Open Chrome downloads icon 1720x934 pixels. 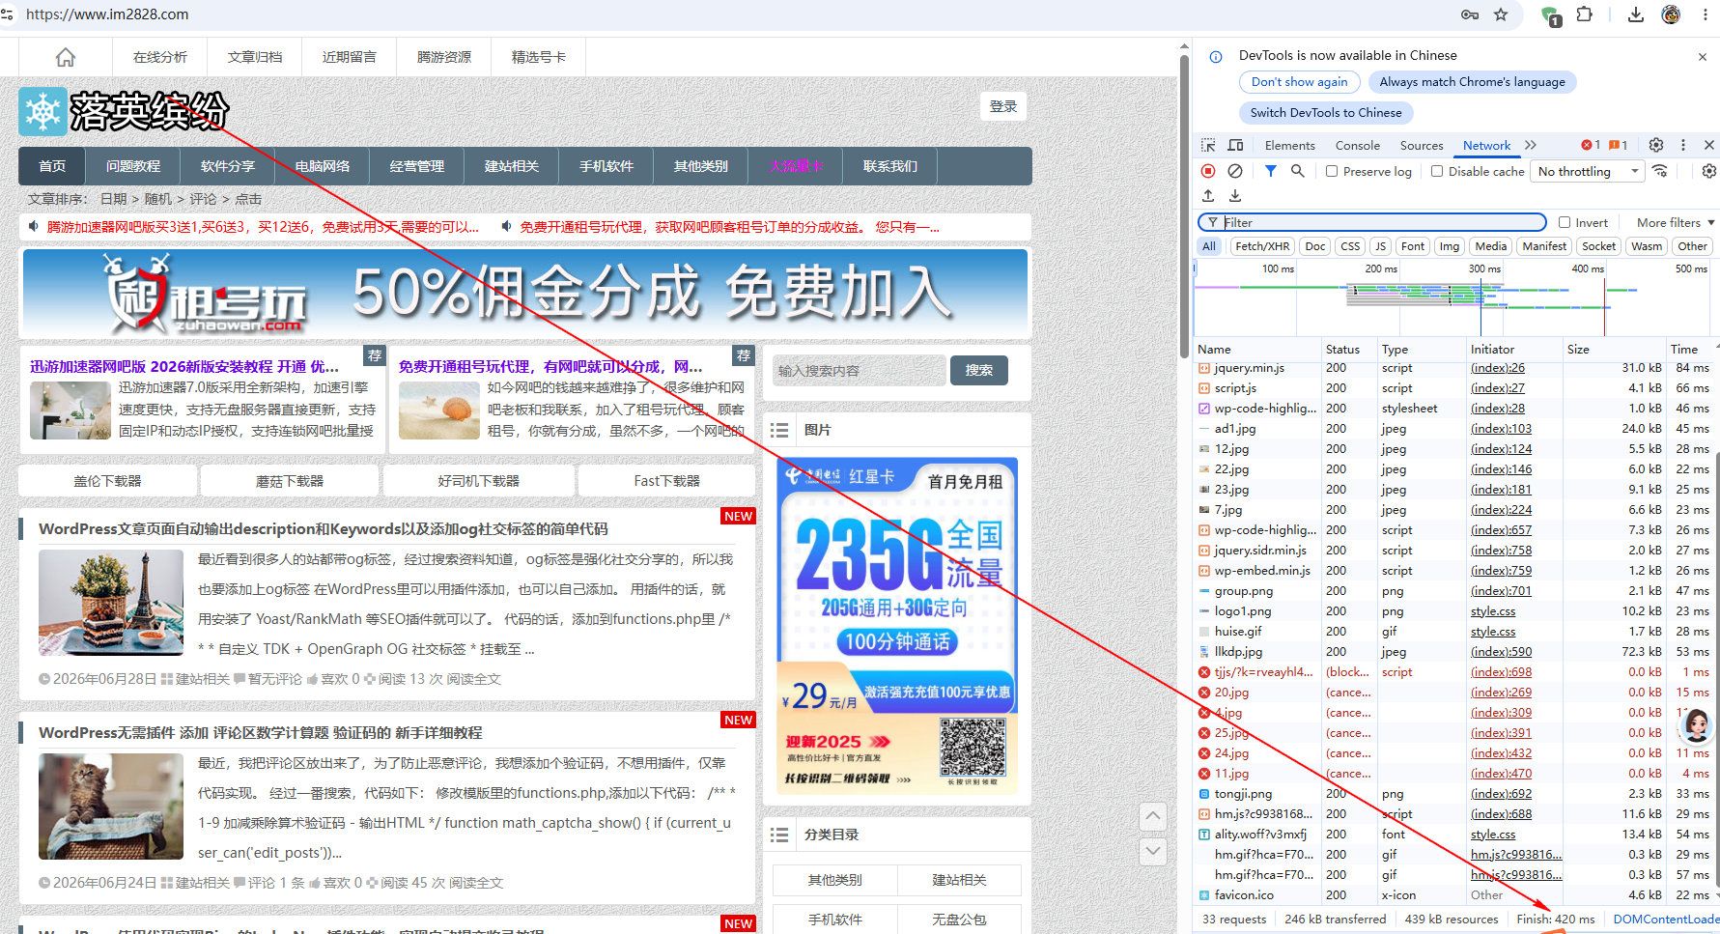(x=1636, y=14)
